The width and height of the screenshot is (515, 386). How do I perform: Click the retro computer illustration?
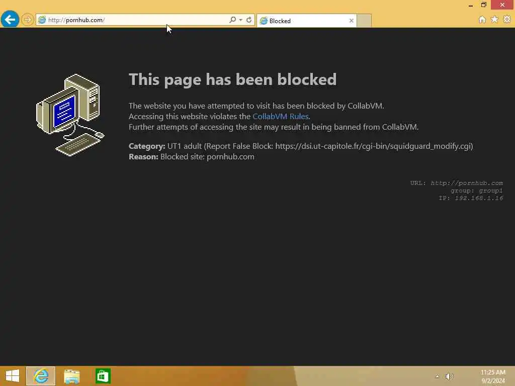[x=70, y=115]
